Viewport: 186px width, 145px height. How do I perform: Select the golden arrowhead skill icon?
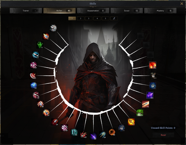[131, 122]
